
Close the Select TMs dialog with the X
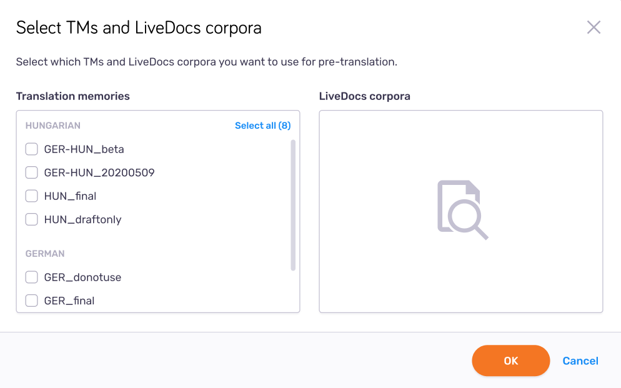point(594,27)
